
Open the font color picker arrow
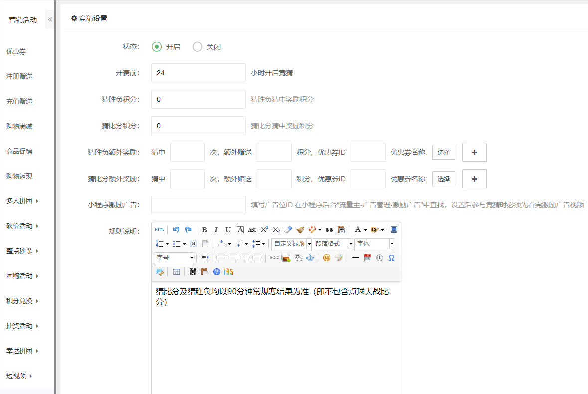[365, 230]
